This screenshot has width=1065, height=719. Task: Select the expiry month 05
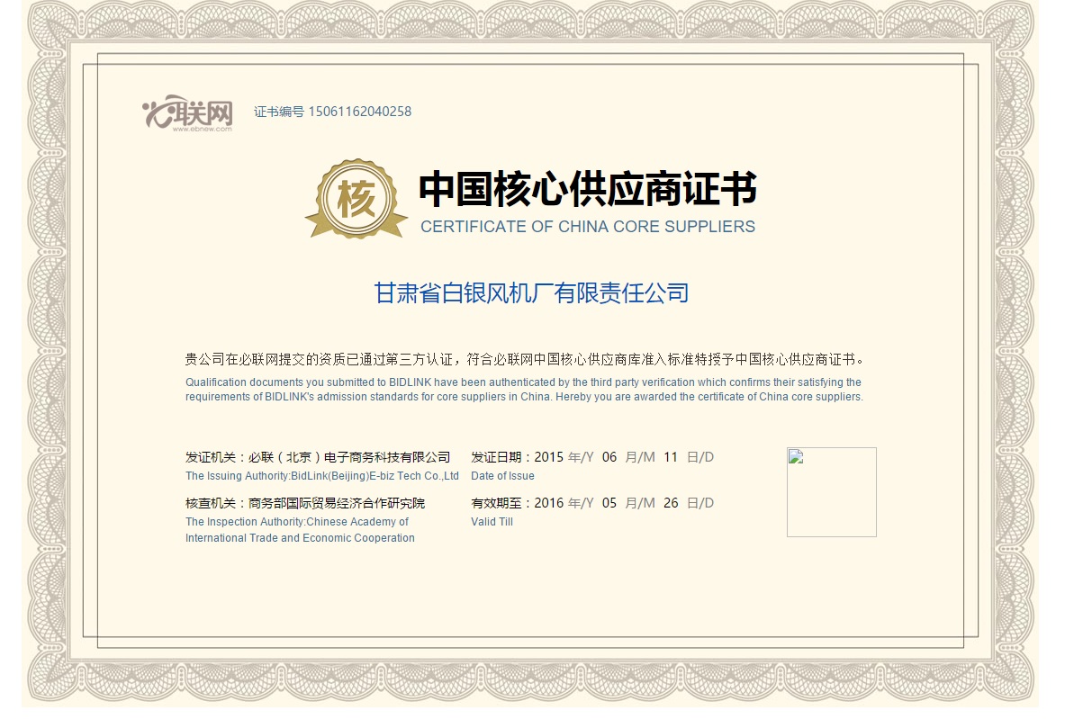(x=609, y=503)
